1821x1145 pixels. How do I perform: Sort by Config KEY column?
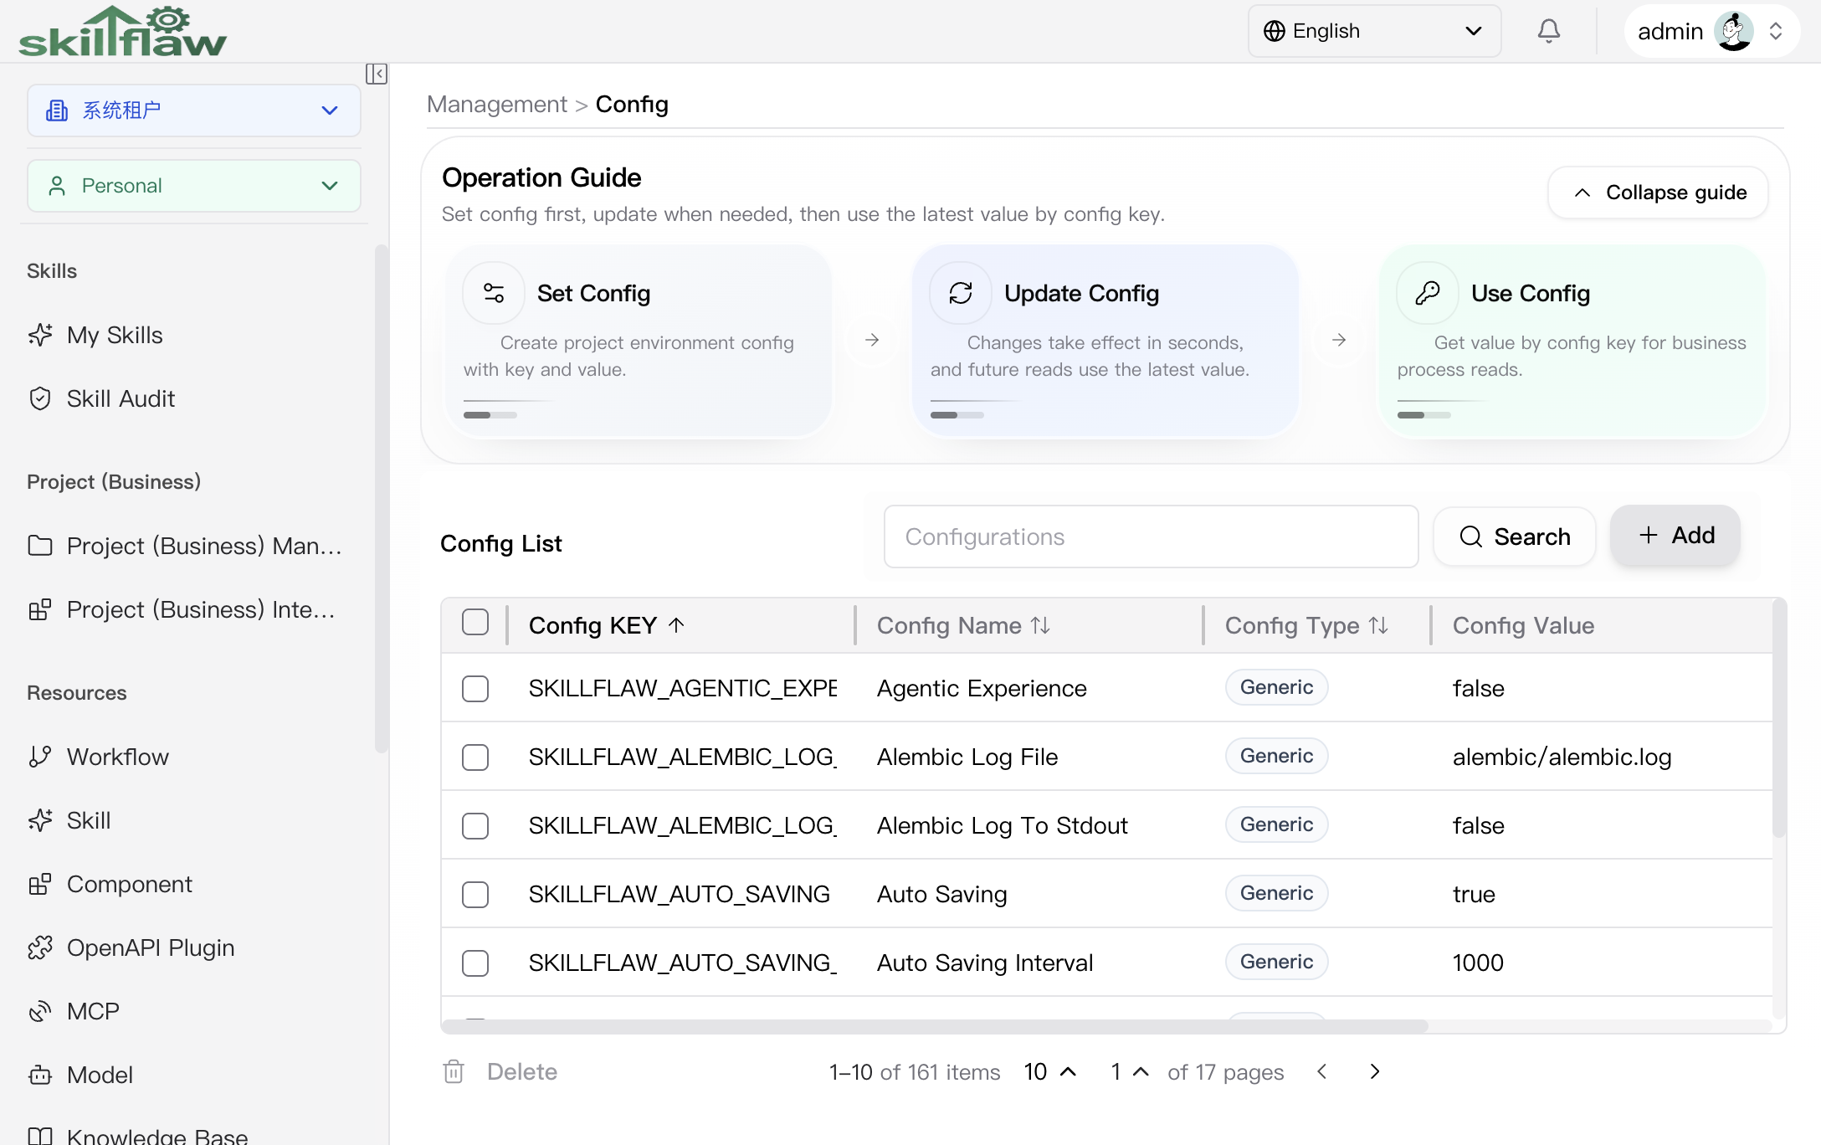(x=607, y=625)
